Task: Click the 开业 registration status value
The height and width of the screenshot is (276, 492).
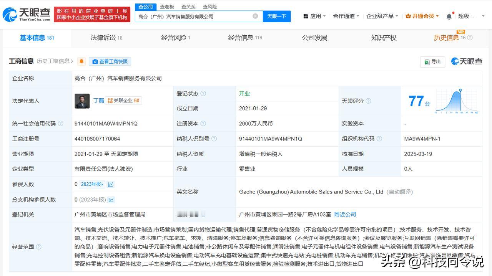Action: pos(244,93)
